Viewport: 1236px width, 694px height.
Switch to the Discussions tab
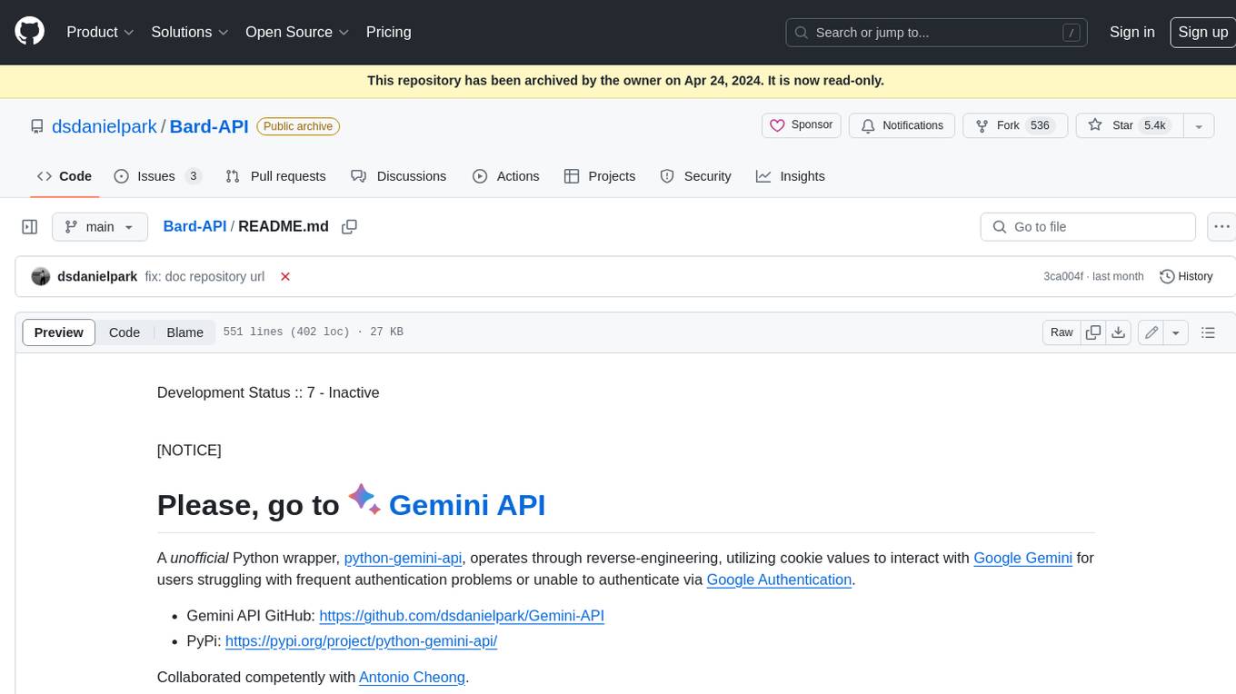click(398, 176)
